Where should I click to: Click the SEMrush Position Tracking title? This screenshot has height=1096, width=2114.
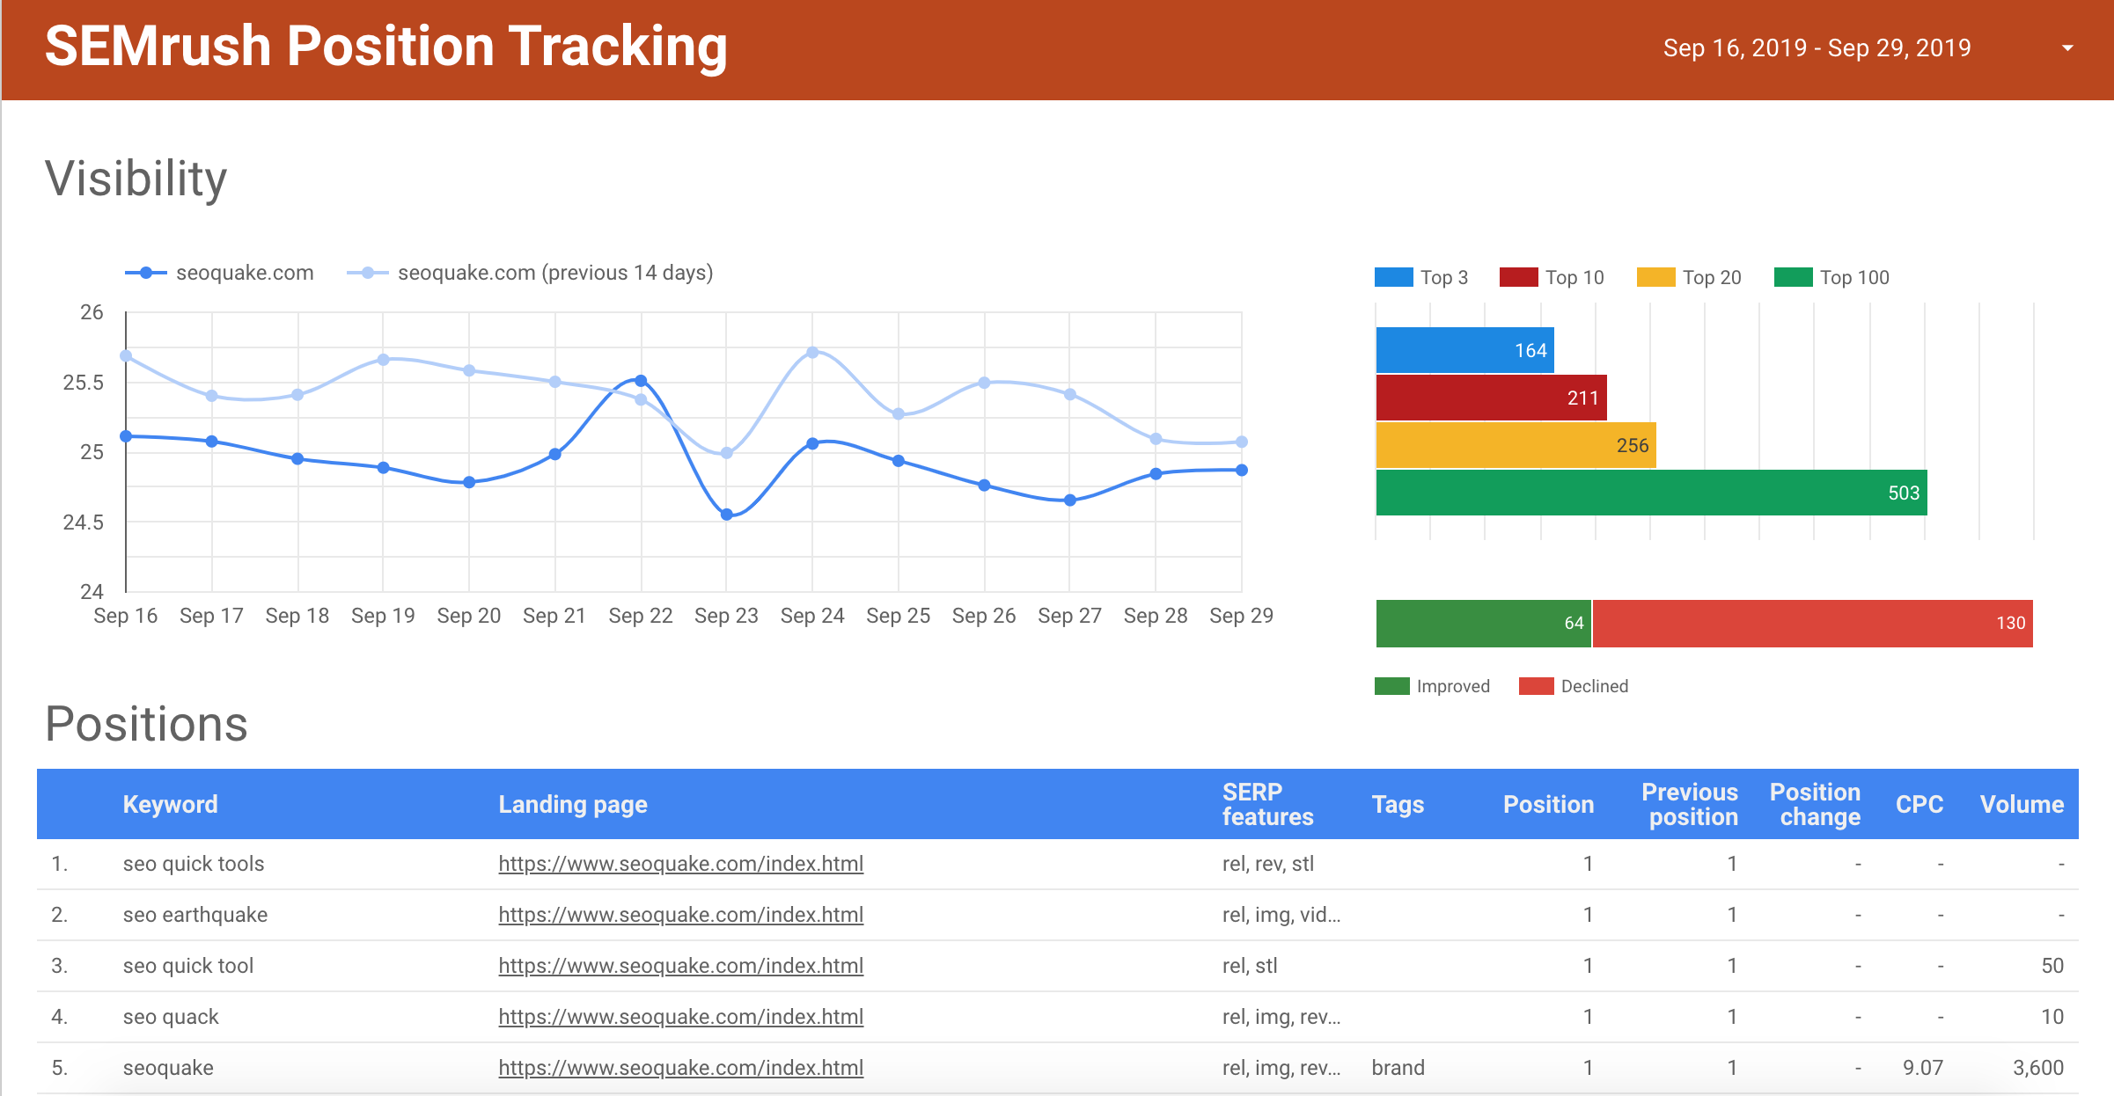click(x=386, y=46)
